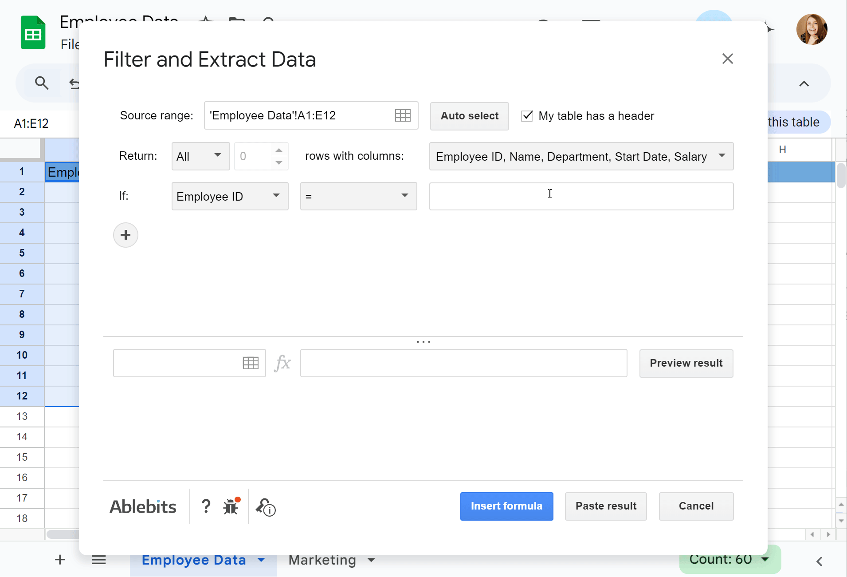The image size is (847, 577).
Task: Click the Cancel button
Action: point(696,506)
